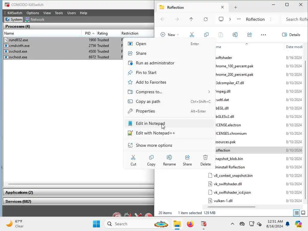Click Delete trash icon in context menu
The image size is (308, 231).
(x=205, y=160)
